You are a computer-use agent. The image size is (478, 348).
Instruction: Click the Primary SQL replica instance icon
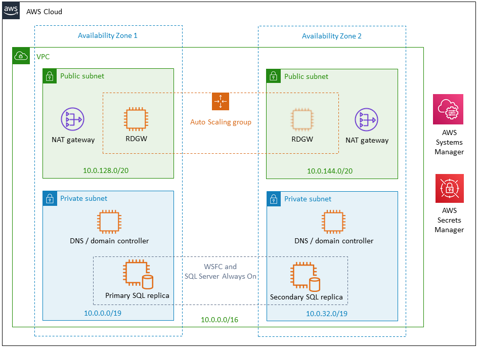pos(138,274)
